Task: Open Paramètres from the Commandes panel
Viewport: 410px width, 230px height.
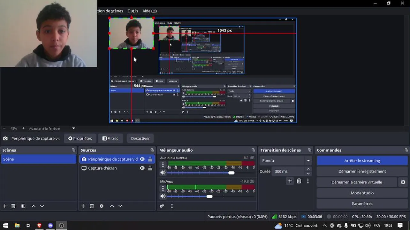Action: 362,204
